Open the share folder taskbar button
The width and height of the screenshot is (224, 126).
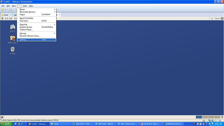click(61, 124)
